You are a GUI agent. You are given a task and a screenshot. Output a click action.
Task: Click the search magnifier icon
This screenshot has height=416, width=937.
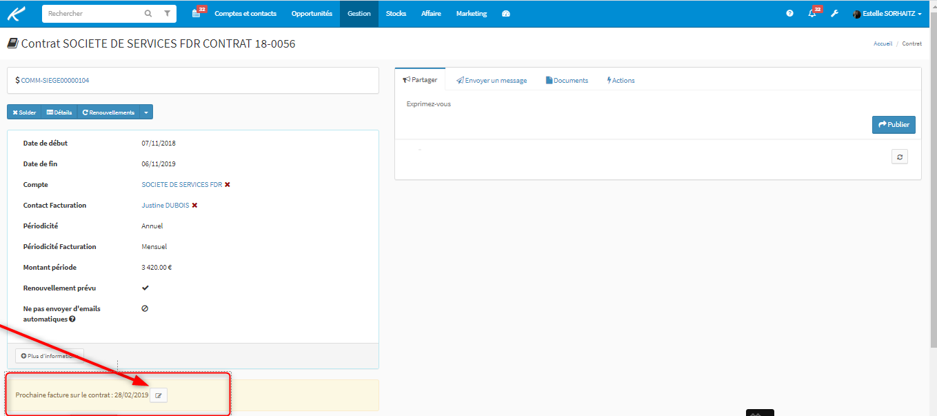click(x=148, y=14)
